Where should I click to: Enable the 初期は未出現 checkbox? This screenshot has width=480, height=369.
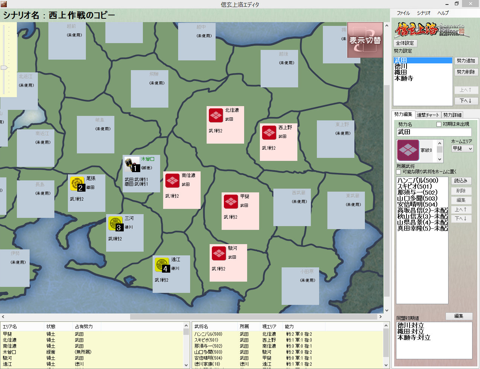click(x=439, y=124)
